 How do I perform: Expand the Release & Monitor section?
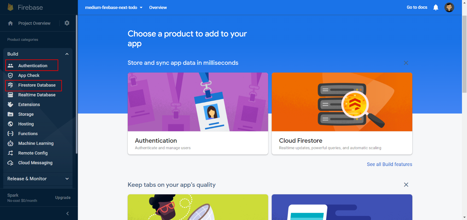pyautogui.click(x=67, y=179)
